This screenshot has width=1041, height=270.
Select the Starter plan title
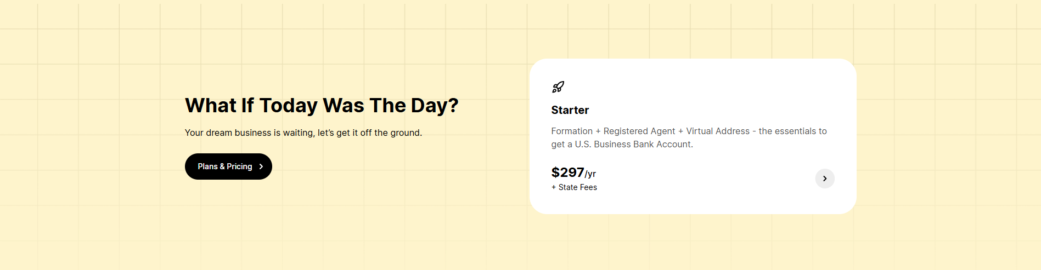[x=570, y=110]
